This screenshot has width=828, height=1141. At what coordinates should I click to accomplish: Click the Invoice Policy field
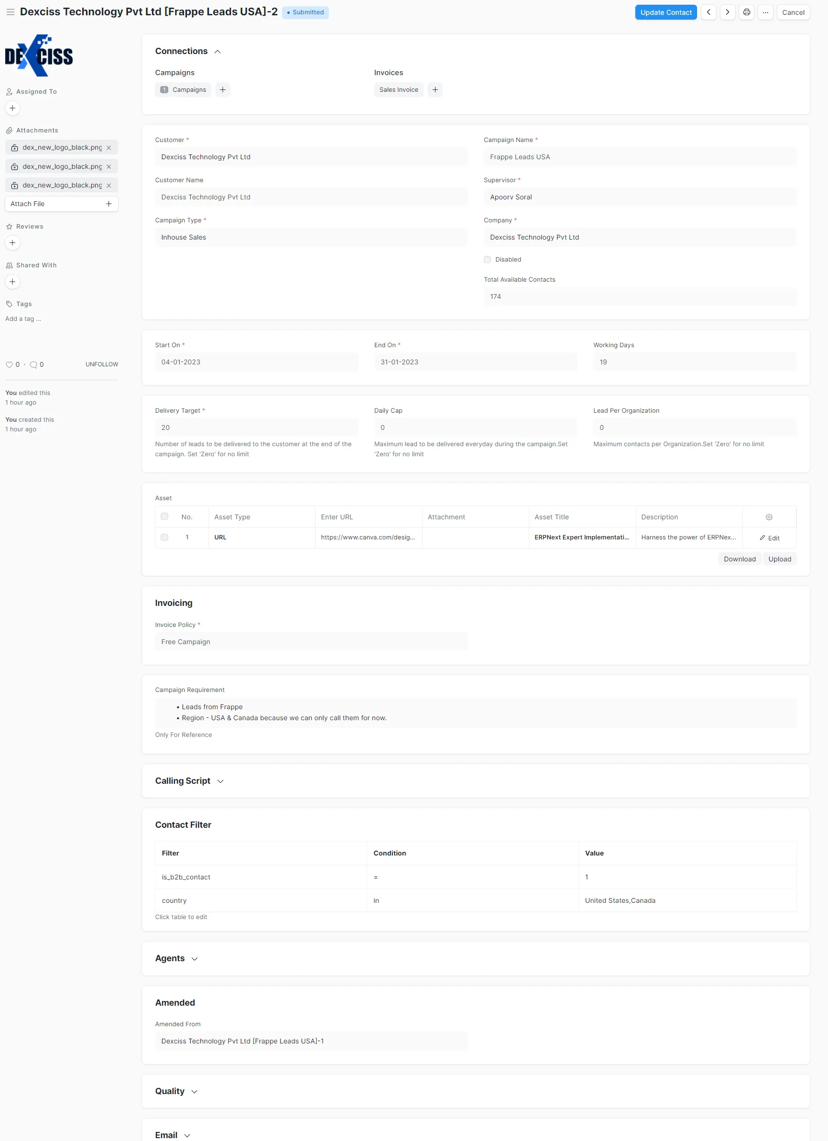pyautogui.click(x=311, y=642)
